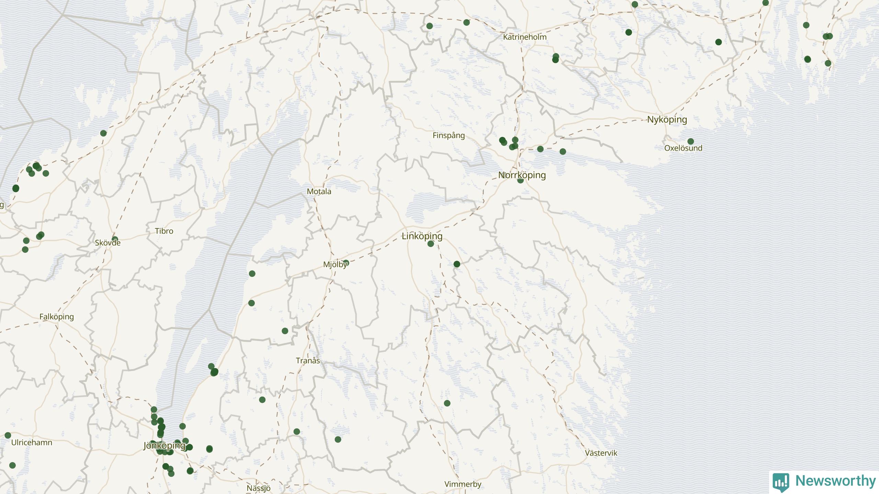Click the Nyköping city label
This screenshot has width=879, height=494.
pyautogui.click(x=667, y=120)
